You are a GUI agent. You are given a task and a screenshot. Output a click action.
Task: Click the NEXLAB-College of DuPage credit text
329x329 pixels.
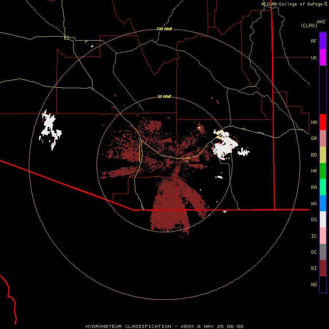294,4
